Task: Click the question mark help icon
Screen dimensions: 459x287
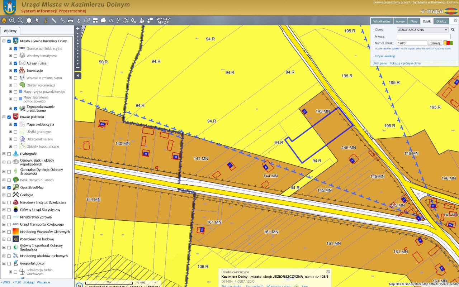Action: (x=118, y=20)
